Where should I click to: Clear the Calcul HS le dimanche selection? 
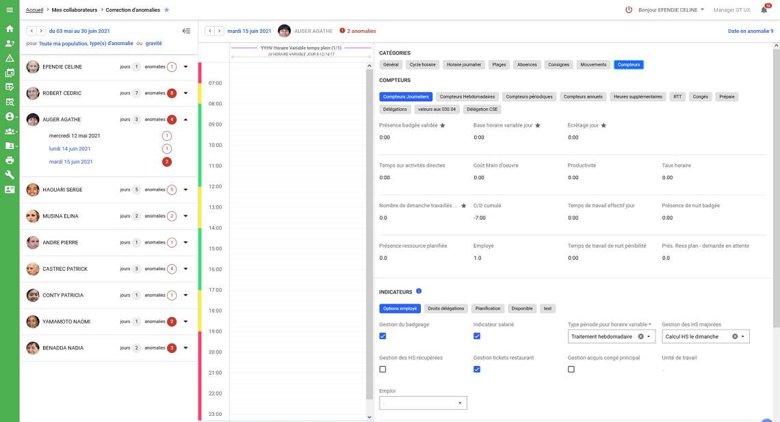(x=735, y=337)
